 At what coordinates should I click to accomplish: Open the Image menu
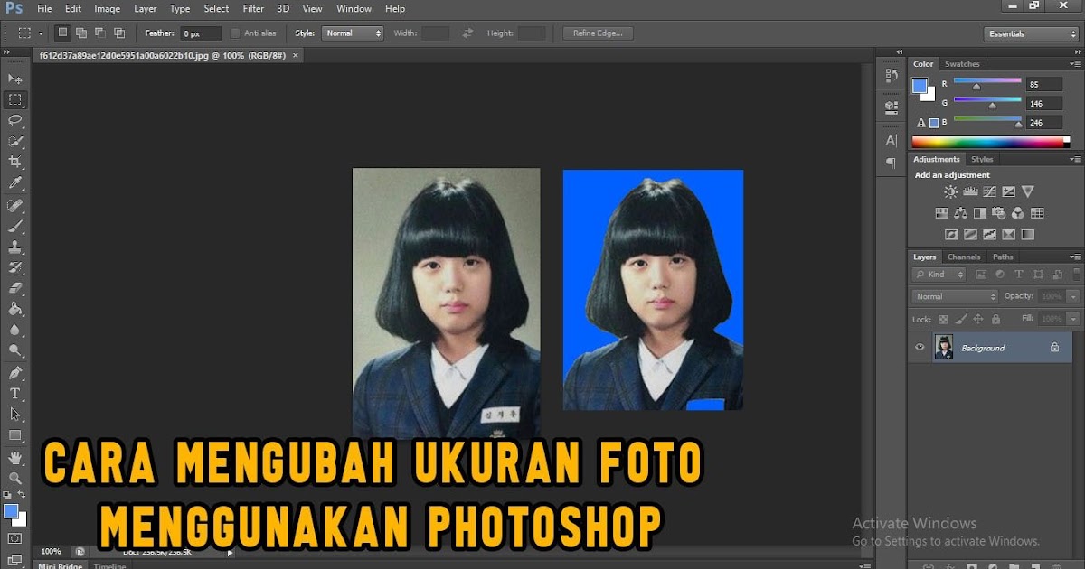pyautogui.click(x=107, y=8)
